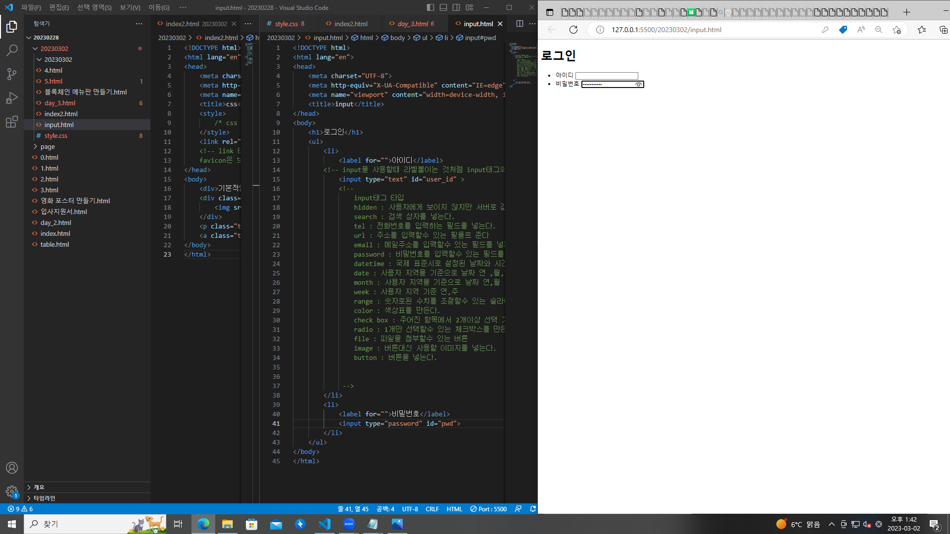Toggle Live Server Port 5500 in status bar
Image resolution: width=950 pixels, height=534 pixels.
click(488, 509)
